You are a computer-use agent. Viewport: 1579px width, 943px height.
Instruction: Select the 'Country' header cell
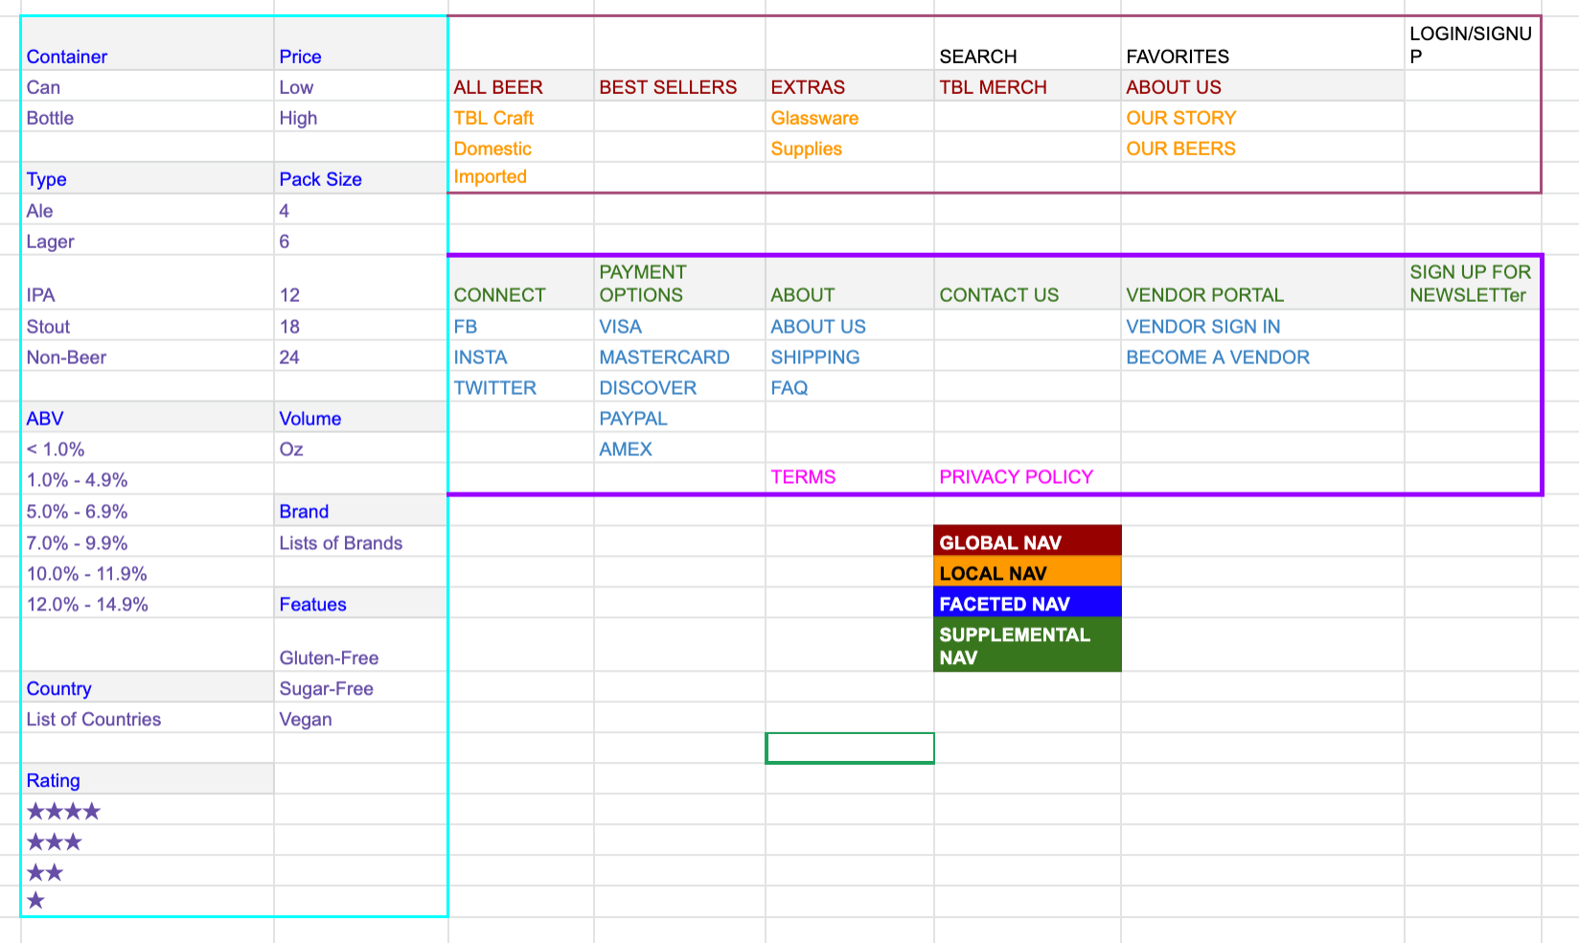148,688
